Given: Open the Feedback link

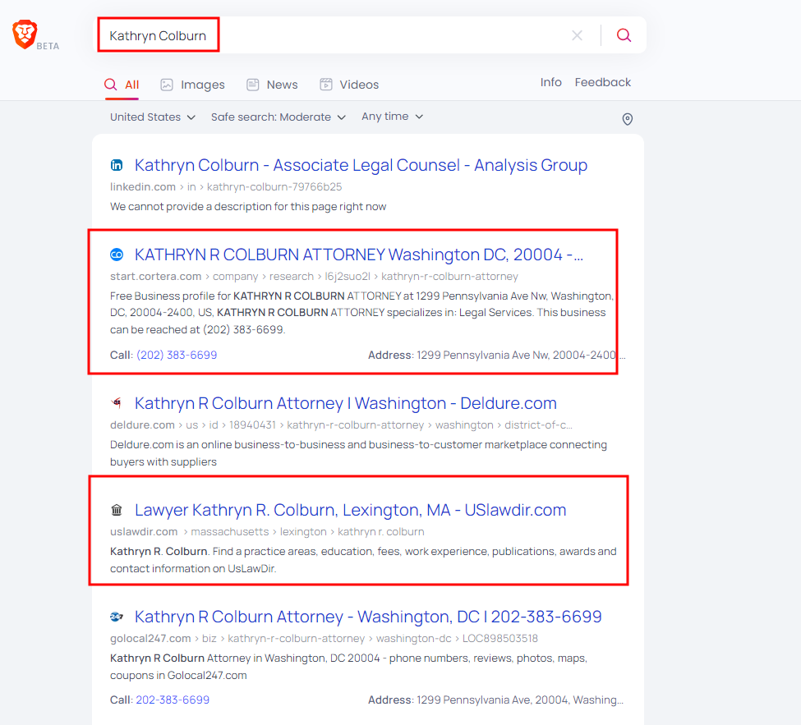Looking at the screenshot, I should coord(603,82).
